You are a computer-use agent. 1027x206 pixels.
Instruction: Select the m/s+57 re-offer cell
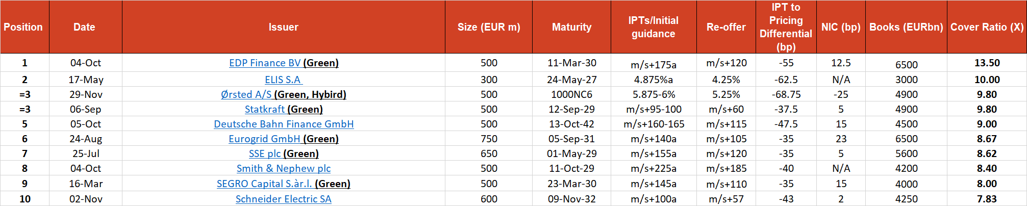[726, 199]
